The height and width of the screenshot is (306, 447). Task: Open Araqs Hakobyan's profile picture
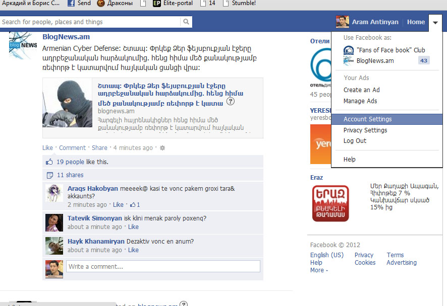coord(54,193)
